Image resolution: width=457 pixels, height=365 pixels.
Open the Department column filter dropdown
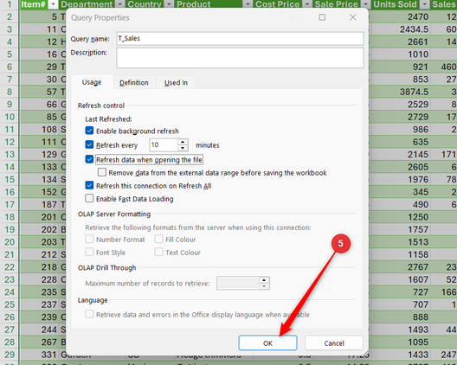click(120, 4)
